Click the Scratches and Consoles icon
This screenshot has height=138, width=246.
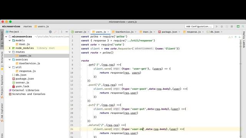coord(10,94)
